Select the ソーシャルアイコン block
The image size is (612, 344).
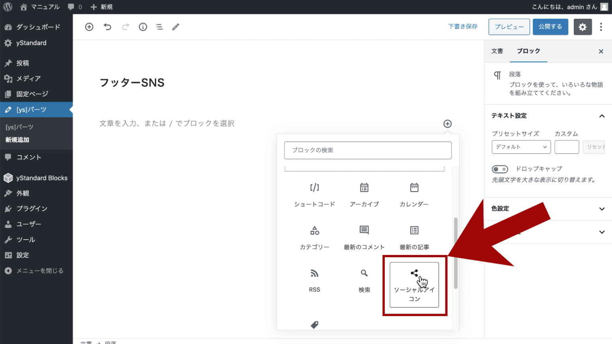414,285
